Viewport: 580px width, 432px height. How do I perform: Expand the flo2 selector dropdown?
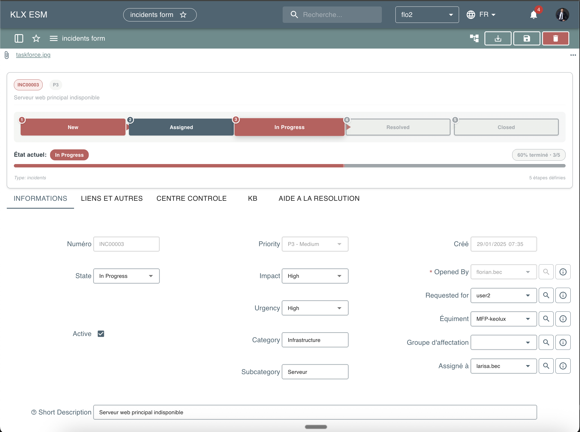[x=427, y=15]
